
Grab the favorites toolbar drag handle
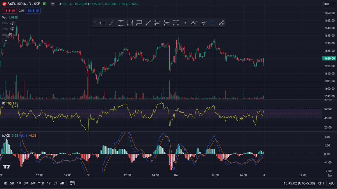click(95, 23)
